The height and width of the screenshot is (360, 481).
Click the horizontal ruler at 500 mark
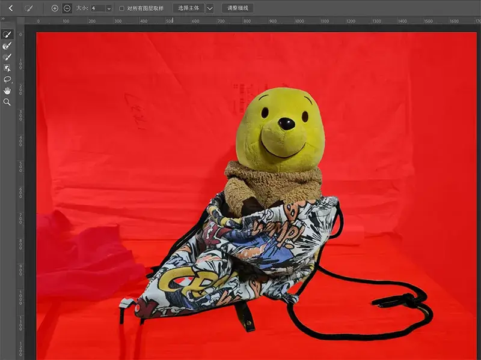click(170, 21)
